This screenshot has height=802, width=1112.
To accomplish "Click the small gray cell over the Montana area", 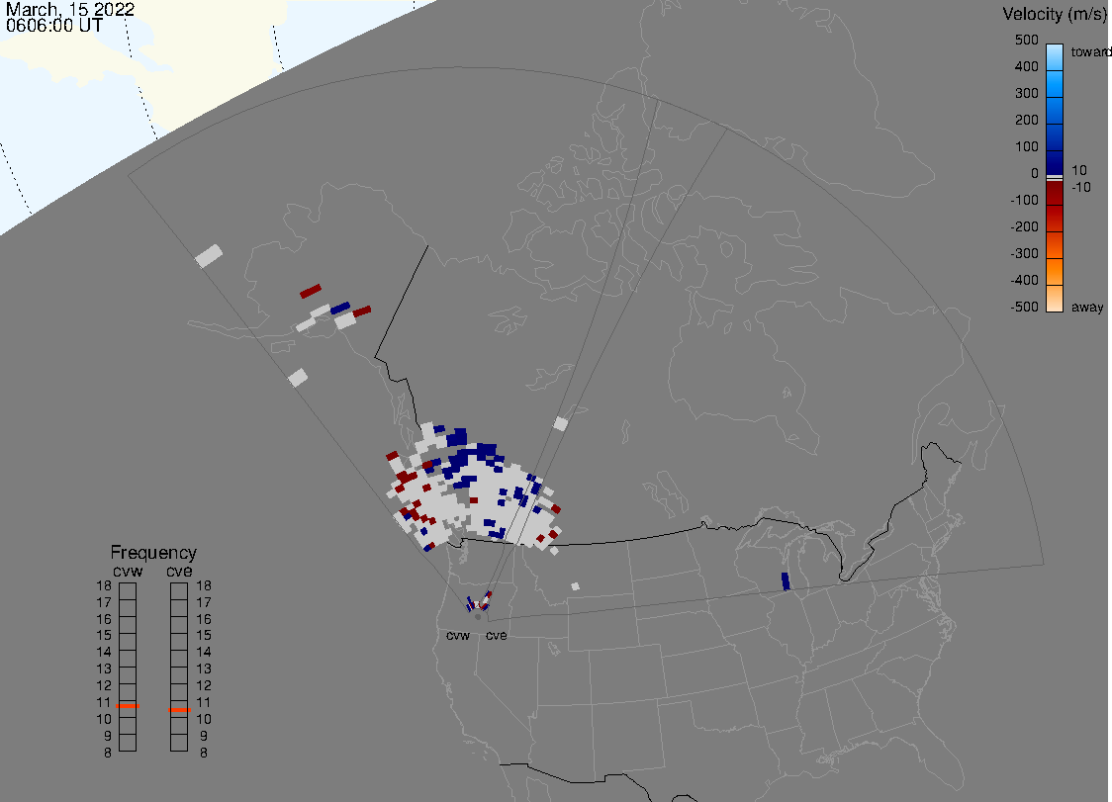I will coord(575,586).
